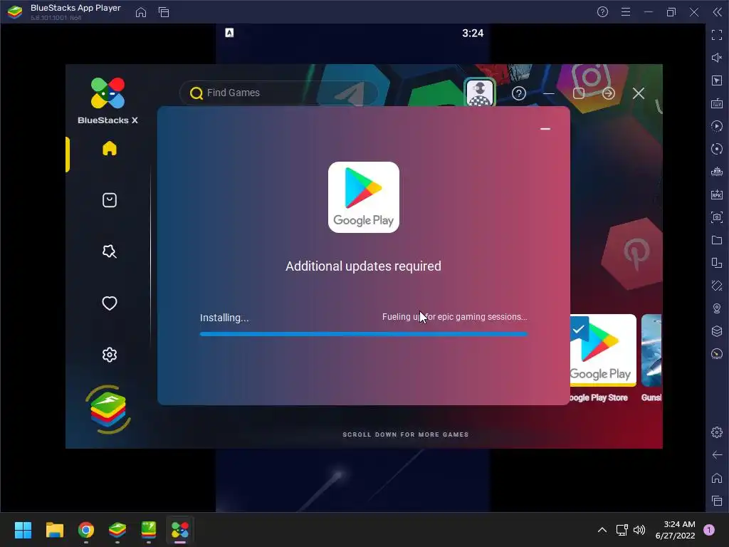729x547 pixels.
Task: Open the Windows Start menu
Action: coord(23,530)
